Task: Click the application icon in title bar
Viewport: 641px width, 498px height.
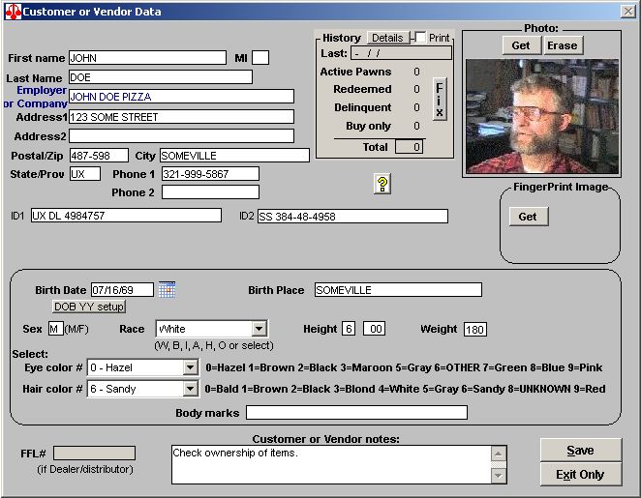Action: tap(12, 12)
